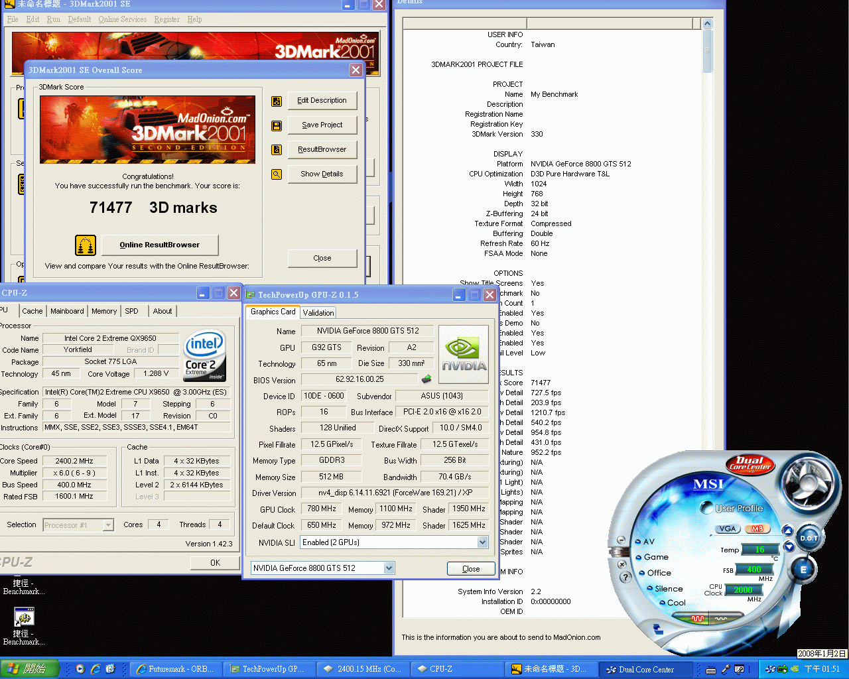849x679 pixels.
Task: Select the Cool mode in Dual Core Center
Action: tap(673, 603)
